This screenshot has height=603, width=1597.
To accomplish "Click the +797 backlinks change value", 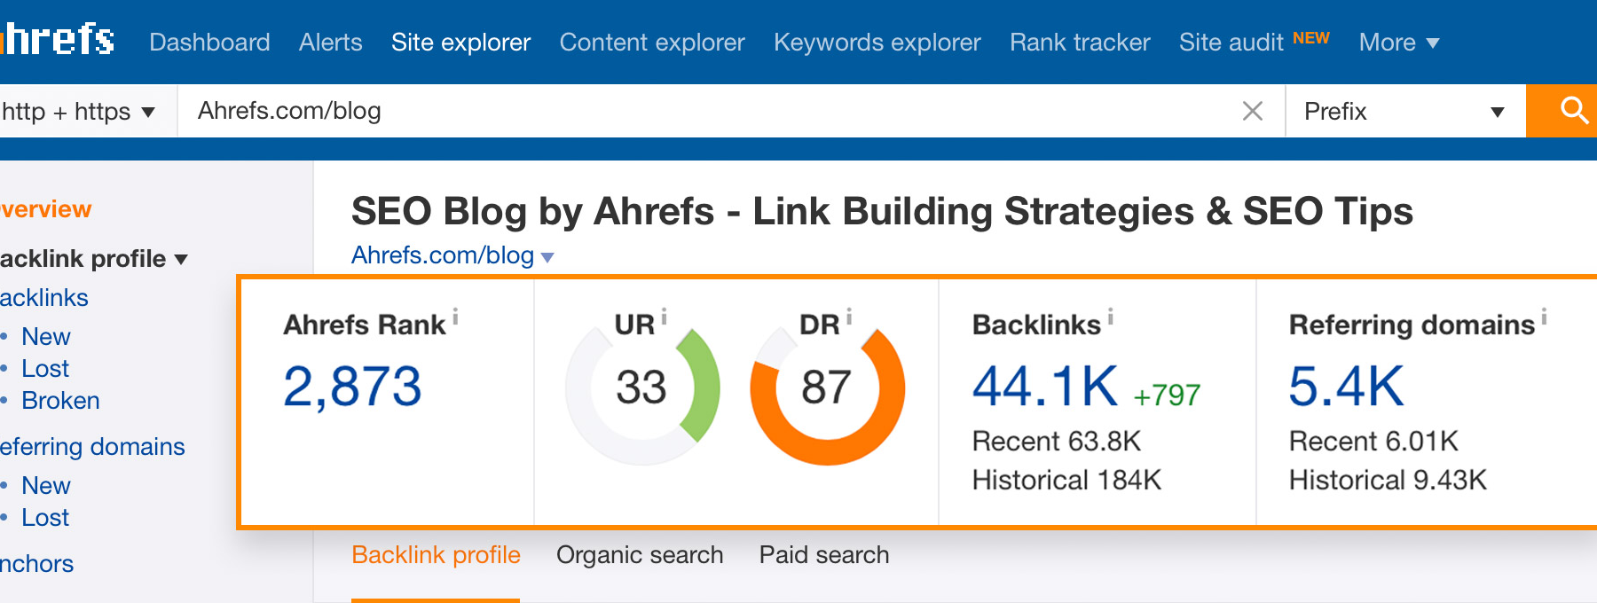I will click(x=1167, y=395).
